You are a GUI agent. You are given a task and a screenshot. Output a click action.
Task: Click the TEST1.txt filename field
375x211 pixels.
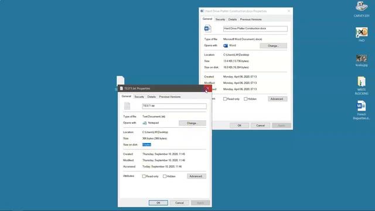[175, 105]
